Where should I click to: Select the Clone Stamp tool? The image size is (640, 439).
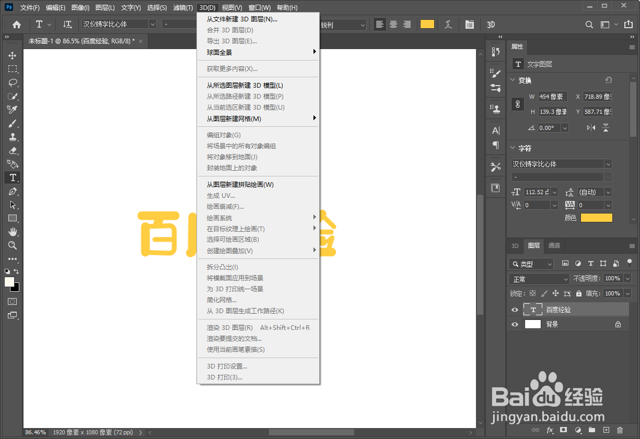coord(13,137)
